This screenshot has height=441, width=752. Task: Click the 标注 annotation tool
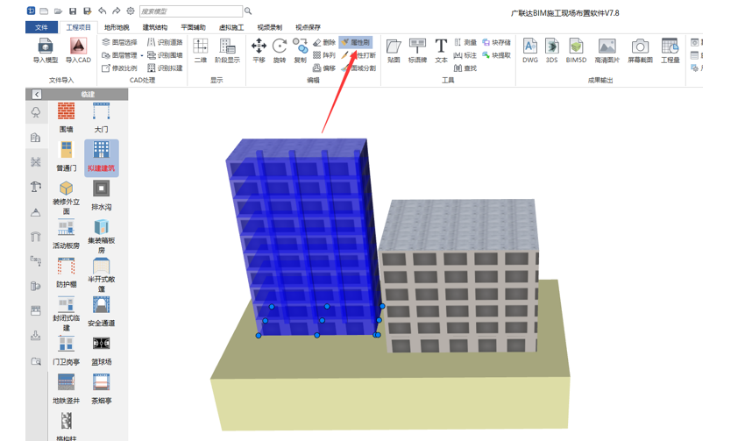[x=465, y=55]
